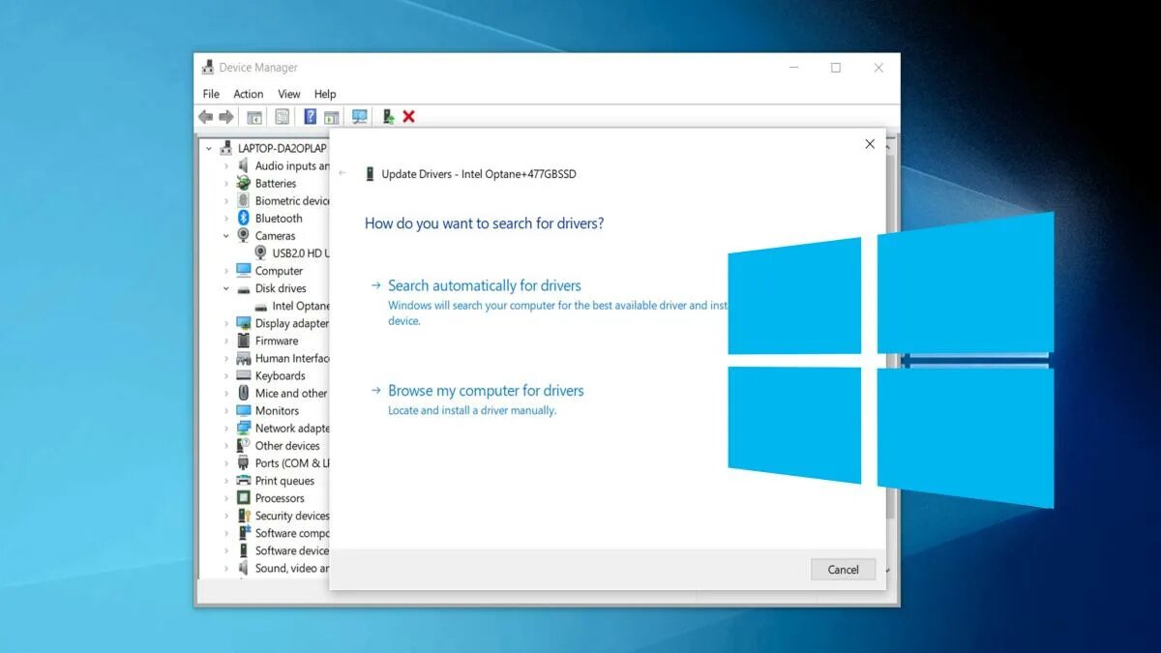This screenshot has width=1161, height=653.
Task: Click the LAPTOP-DA2OPLAP computer icon
Action: [226, 148]
